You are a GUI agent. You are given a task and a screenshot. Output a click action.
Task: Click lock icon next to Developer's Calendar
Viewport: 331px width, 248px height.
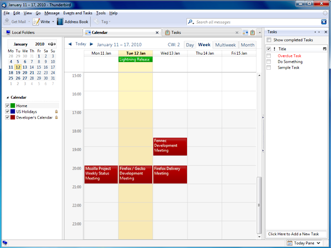pos(56,117)
